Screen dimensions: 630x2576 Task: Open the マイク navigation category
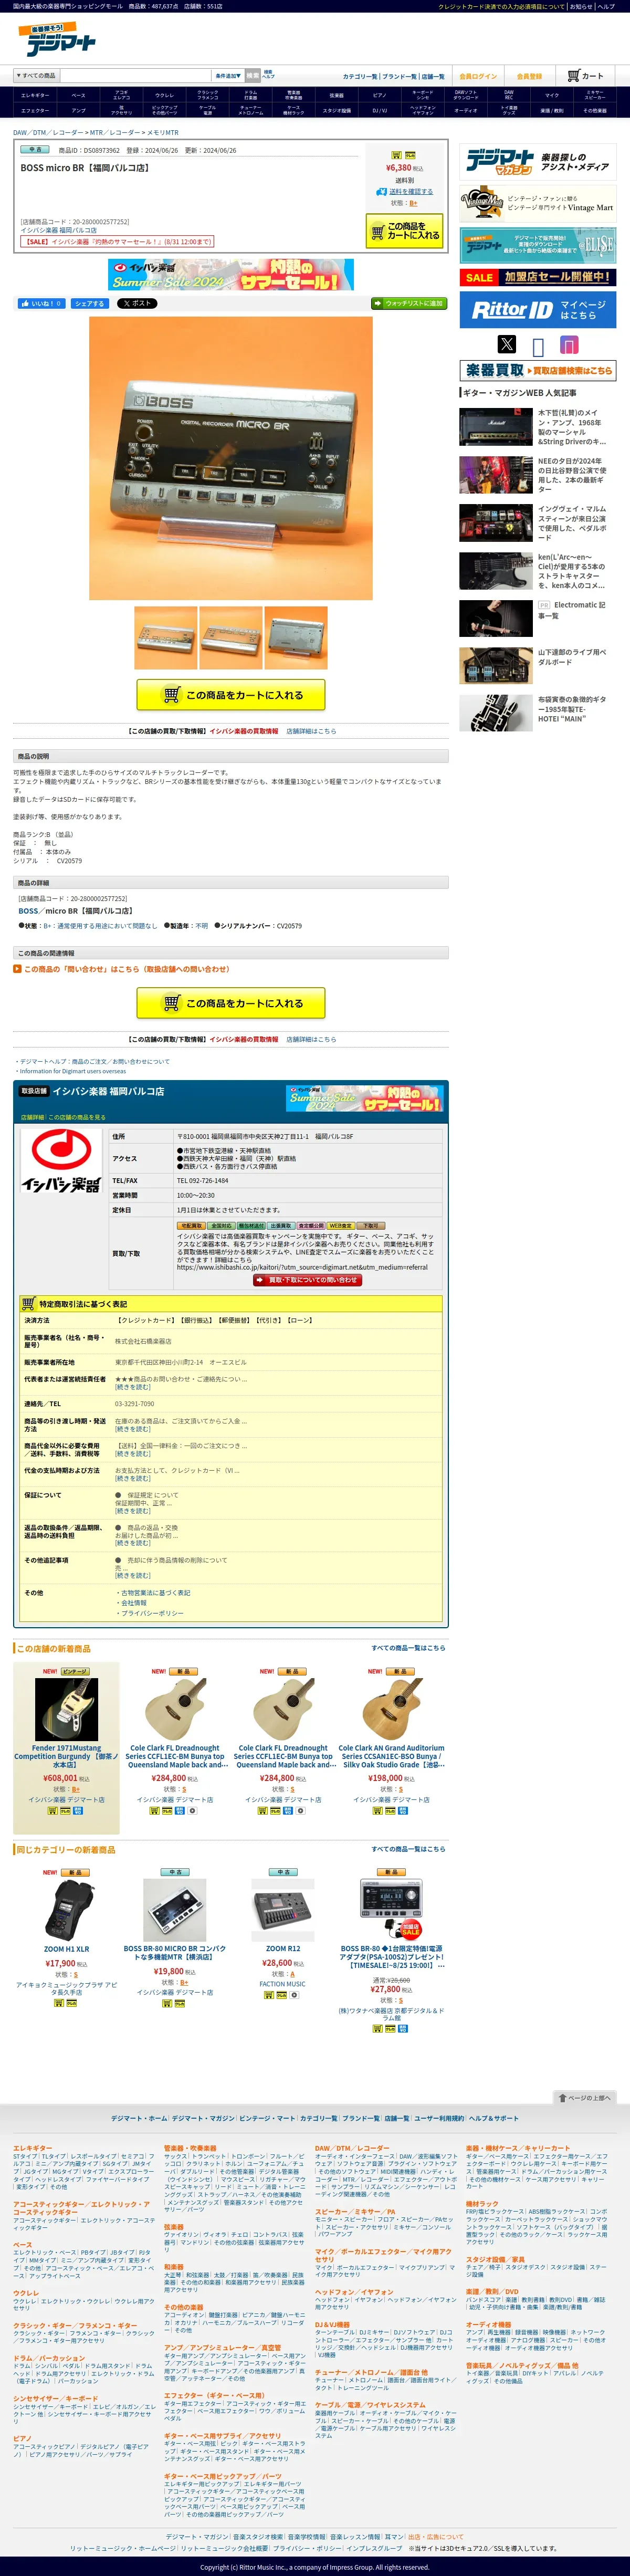coord(552,96)
